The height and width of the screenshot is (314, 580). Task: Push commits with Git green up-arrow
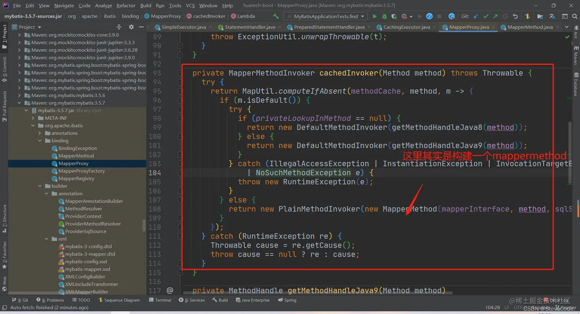coord(496,16)
